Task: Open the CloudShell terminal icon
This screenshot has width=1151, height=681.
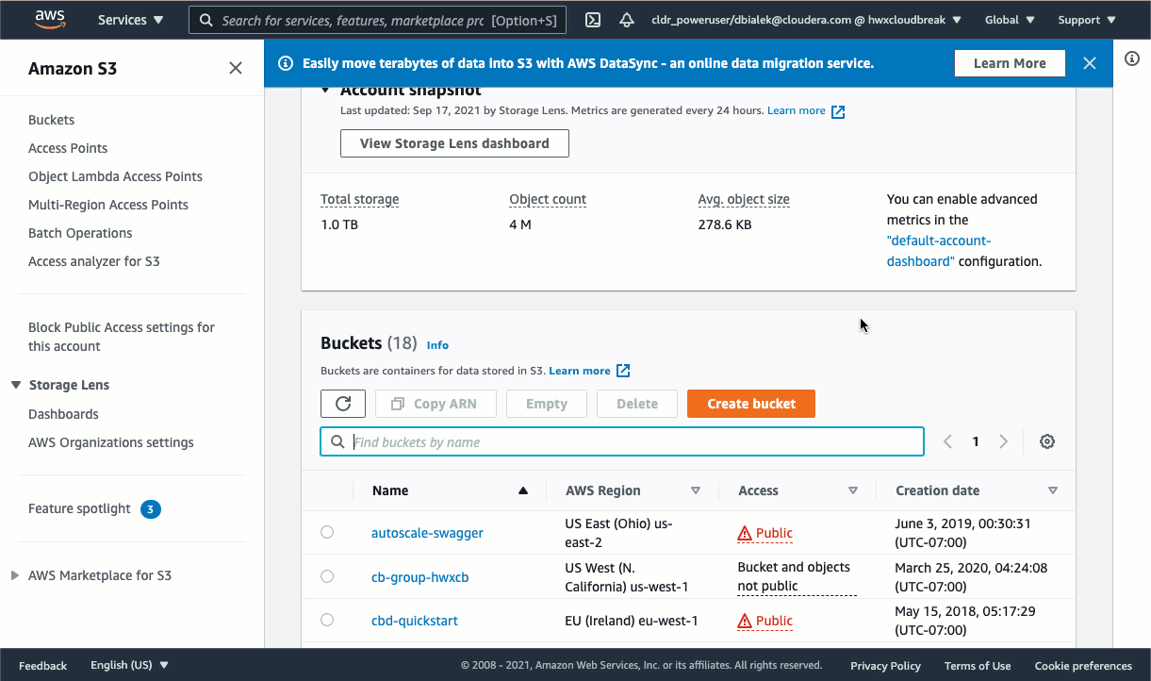Action: 593,20
